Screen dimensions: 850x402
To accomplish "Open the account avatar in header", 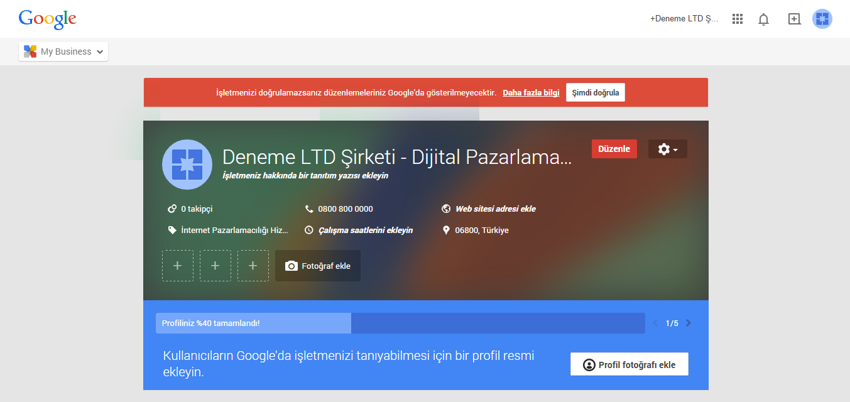I will tap(822, 19).
